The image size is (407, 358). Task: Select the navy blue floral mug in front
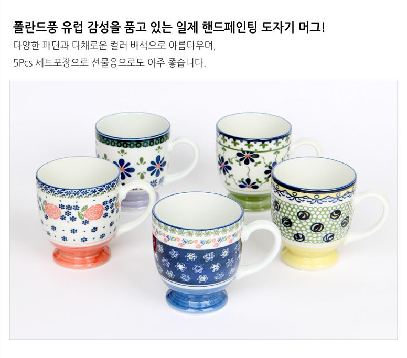208,253
